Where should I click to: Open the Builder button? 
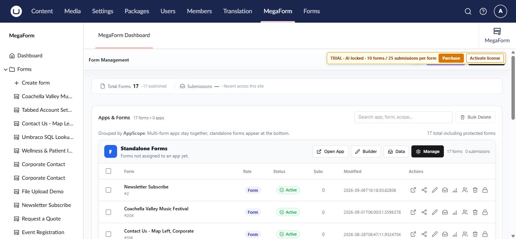(x=366, y=151)
